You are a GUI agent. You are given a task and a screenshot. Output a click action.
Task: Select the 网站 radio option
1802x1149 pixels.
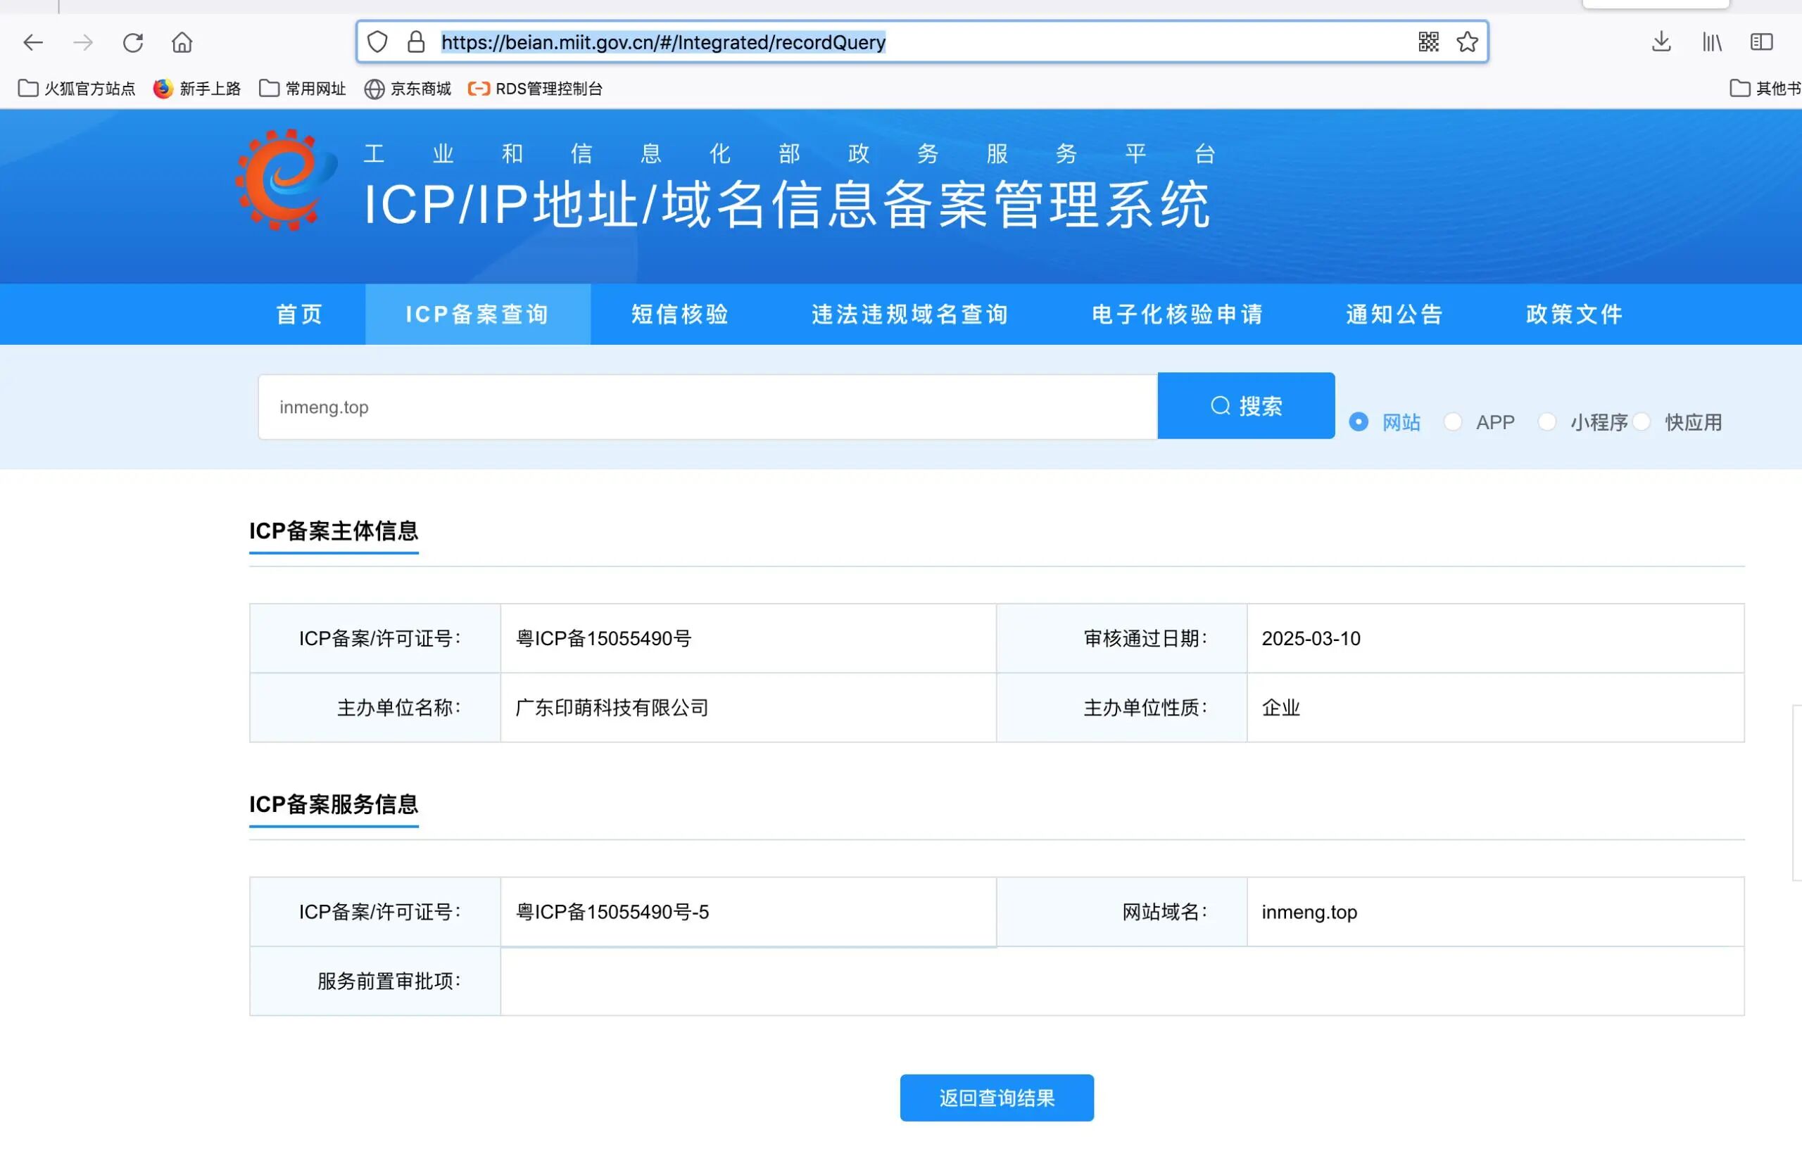pyautogui.click(x=1359, y=422)
